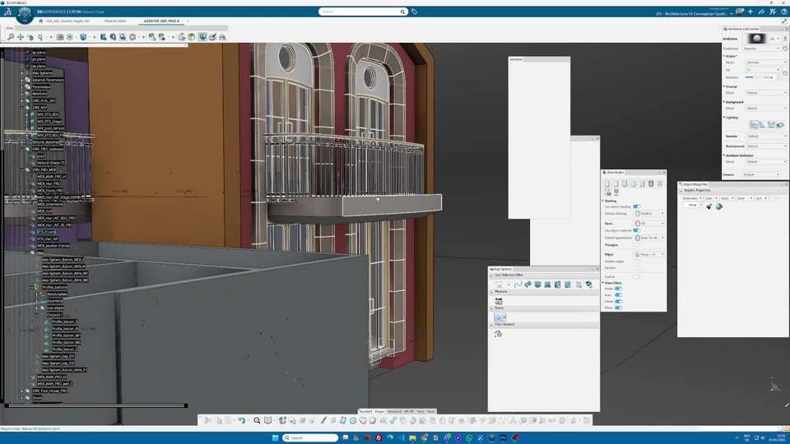
Task: Click the Pan view tool icon
Action: click(x=21, y=37)
